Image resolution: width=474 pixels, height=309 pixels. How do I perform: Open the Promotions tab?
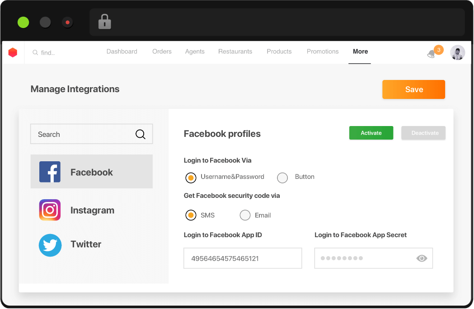[323, 51]
